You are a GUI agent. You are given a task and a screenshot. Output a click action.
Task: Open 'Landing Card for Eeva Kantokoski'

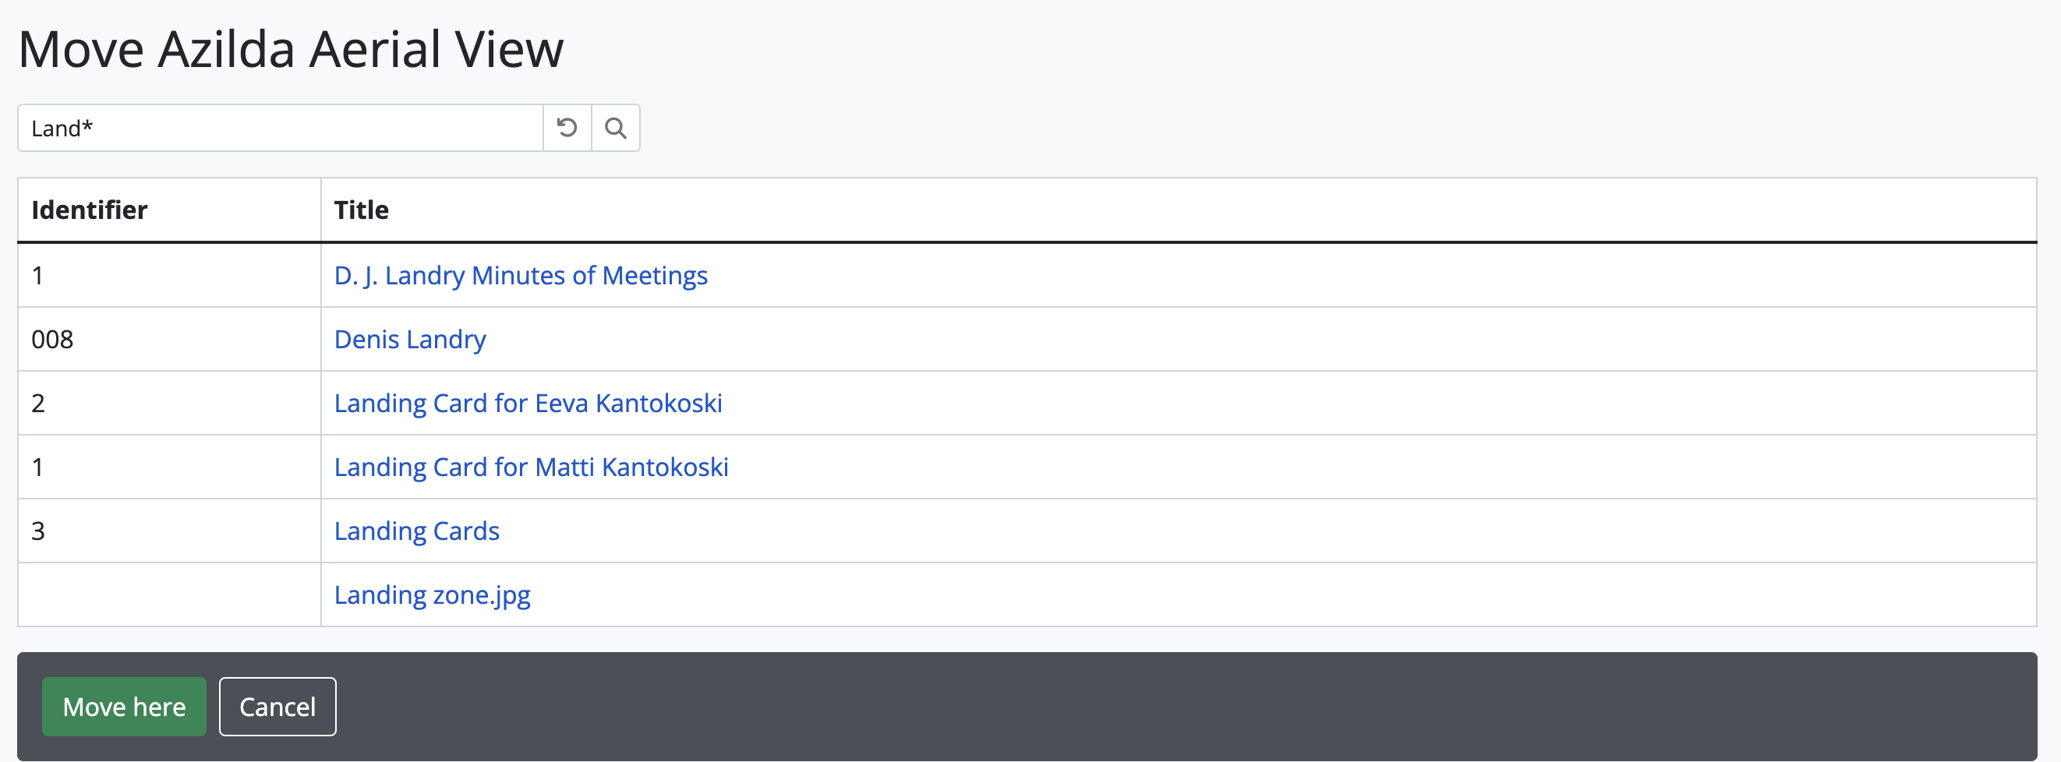click(527, 404)
